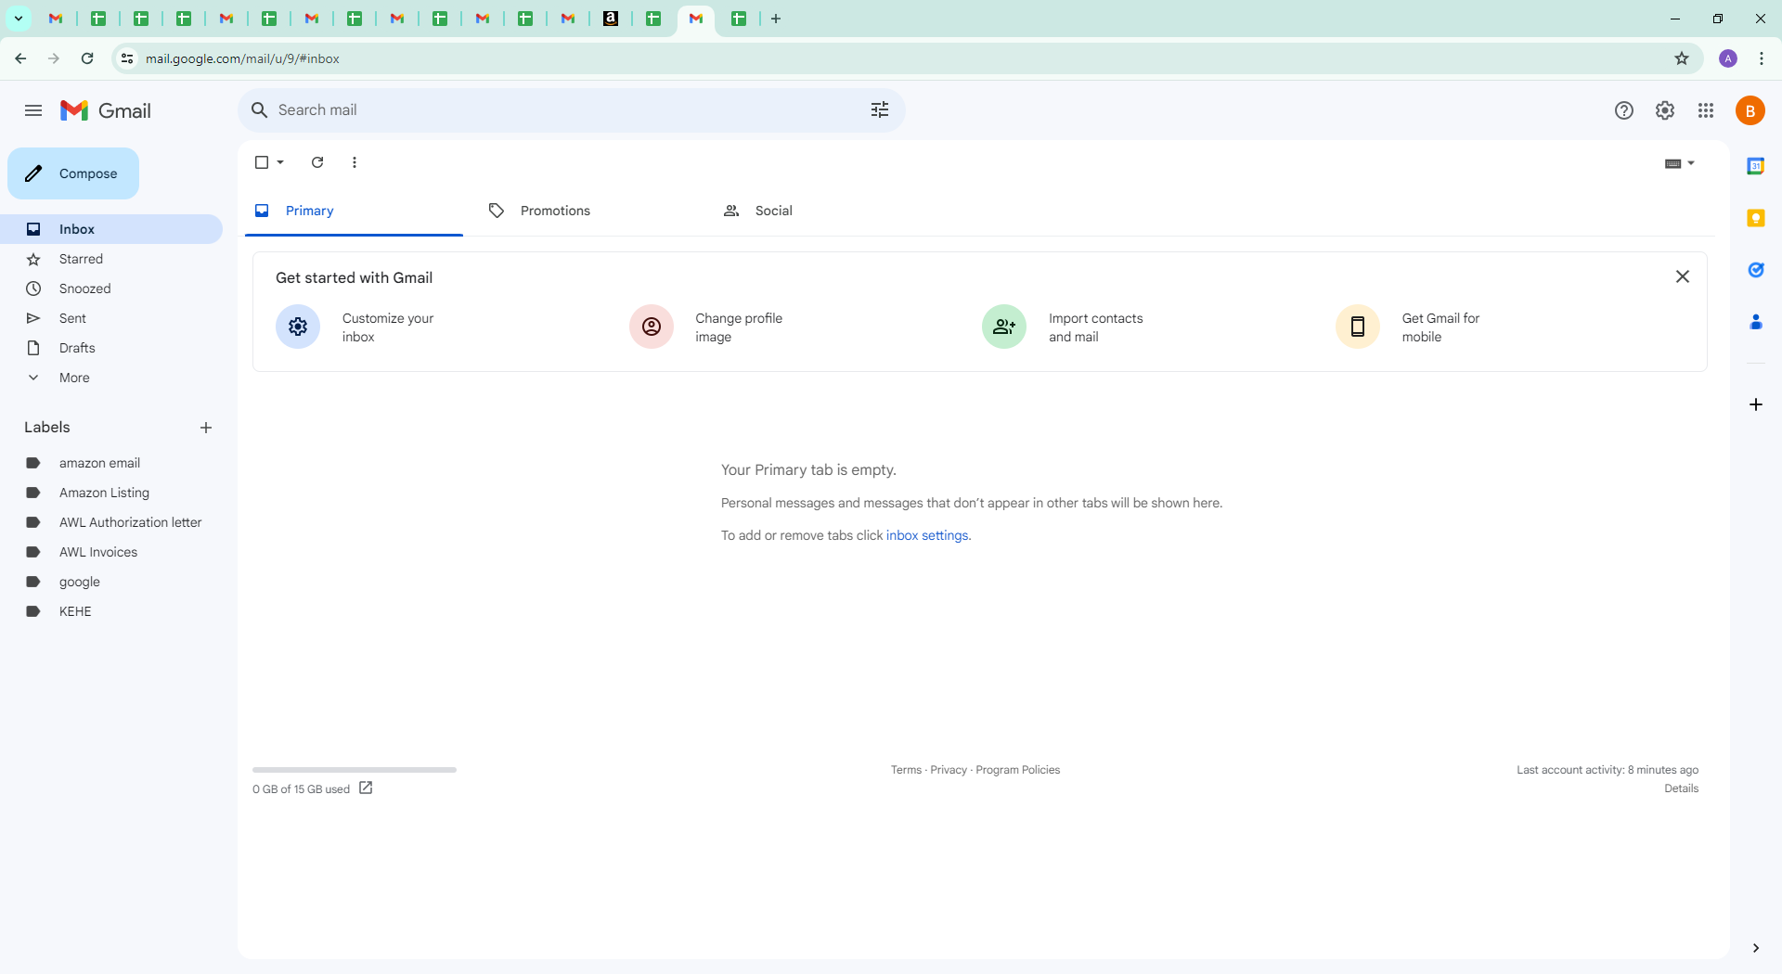Click Import contacts and mail
Viewport: 1782px width, 974px height.
[x=1064, y=327]
